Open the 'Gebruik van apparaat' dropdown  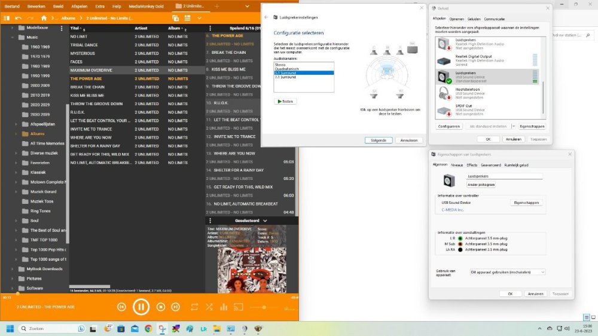point(507,272)
